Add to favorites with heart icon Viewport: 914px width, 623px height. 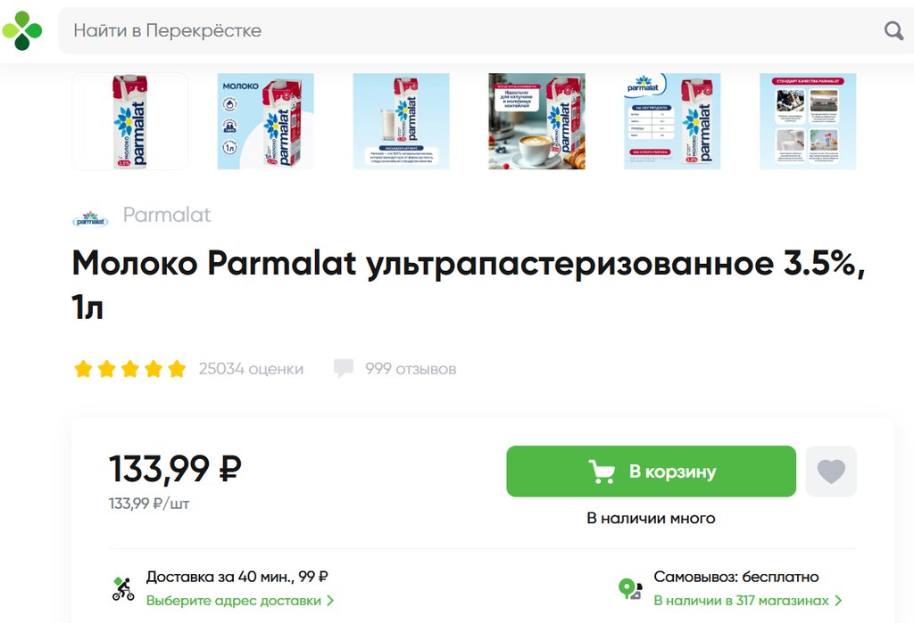(x=831, y=471)
